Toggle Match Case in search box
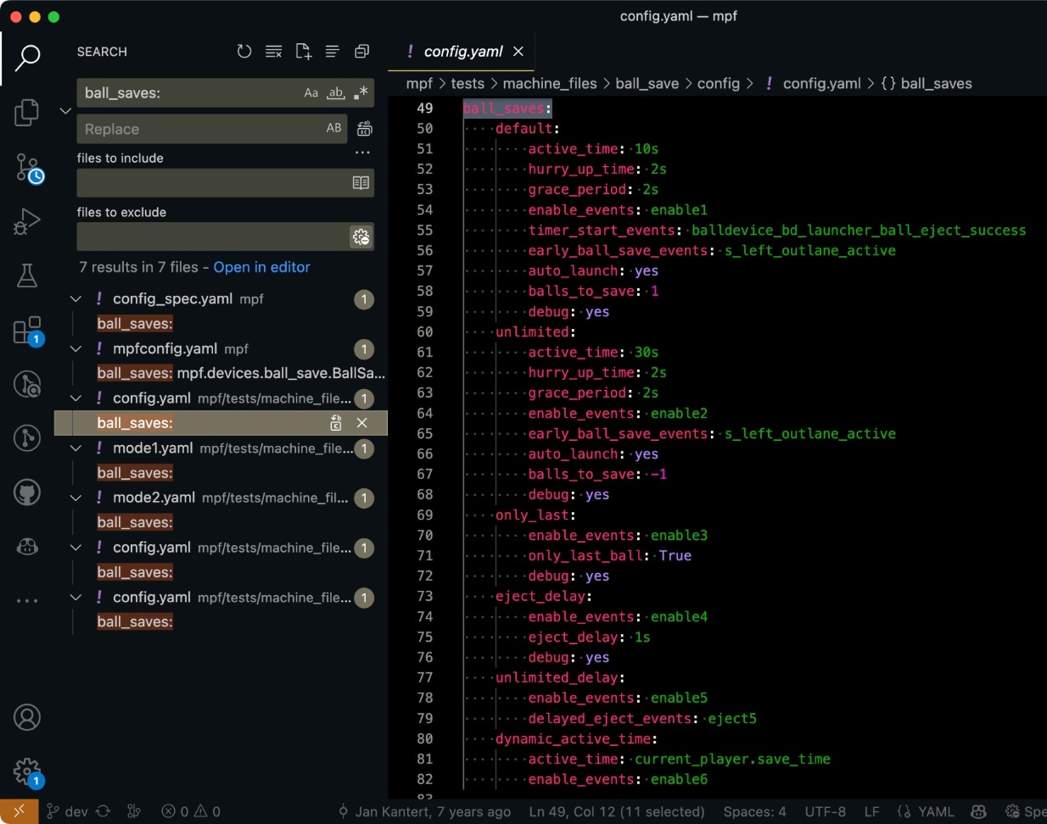This screenshot has width=1047, height=824. tap(311, 93)
